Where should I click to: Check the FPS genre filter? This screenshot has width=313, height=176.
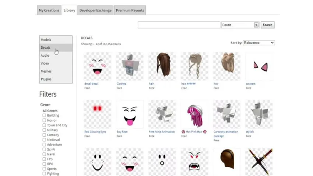tap(44, 159)
